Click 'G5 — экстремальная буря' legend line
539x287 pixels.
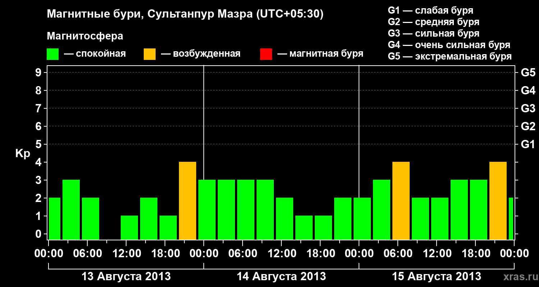click(450, 57)
